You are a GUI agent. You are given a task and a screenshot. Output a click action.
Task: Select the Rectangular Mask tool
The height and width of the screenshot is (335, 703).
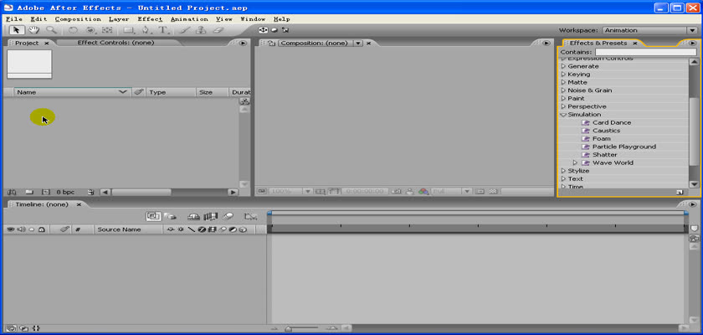(129, 30)
